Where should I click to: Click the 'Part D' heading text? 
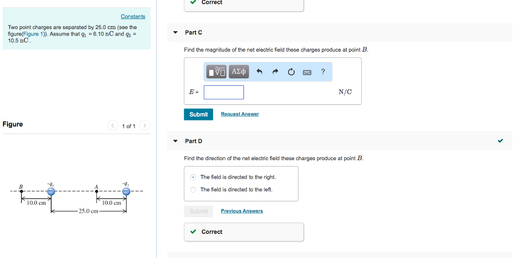click(193, 141)
